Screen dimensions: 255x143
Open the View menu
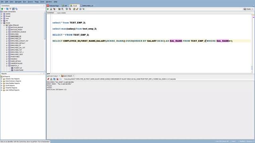(12, 2)
